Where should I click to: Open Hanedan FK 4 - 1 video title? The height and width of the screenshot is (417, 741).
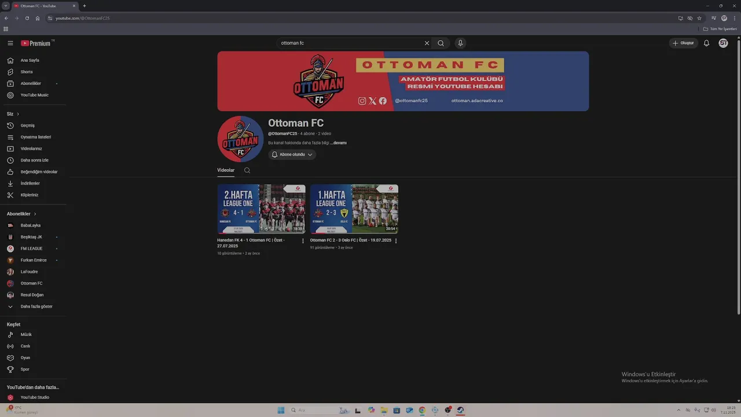point(251,243)
